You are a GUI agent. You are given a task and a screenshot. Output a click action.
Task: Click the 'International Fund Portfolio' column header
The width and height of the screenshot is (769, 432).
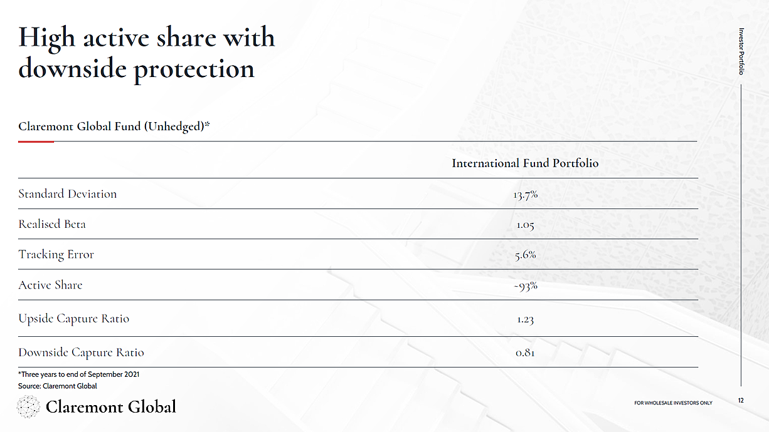[x=525, y=163]
